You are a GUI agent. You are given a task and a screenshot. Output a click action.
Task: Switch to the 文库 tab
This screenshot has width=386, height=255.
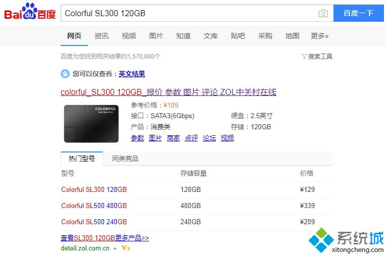pyautogui.click(x=211, y=36)
